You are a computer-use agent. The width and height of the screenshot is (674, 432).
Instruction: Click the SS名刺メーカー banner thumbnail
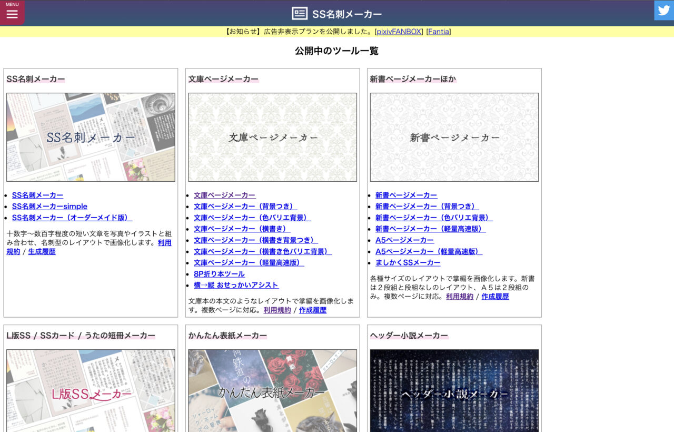(91, 136)
